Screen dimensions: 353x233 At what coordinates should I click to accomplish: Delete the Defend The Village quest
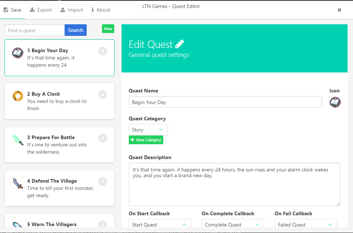pyautogui.click(x=103, y=182)
